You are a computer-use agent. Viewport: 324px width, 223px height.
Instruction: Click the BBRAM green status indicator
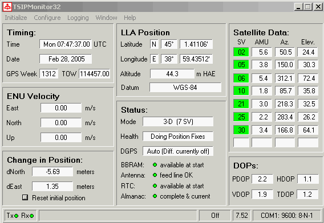[x=155, y=164]
